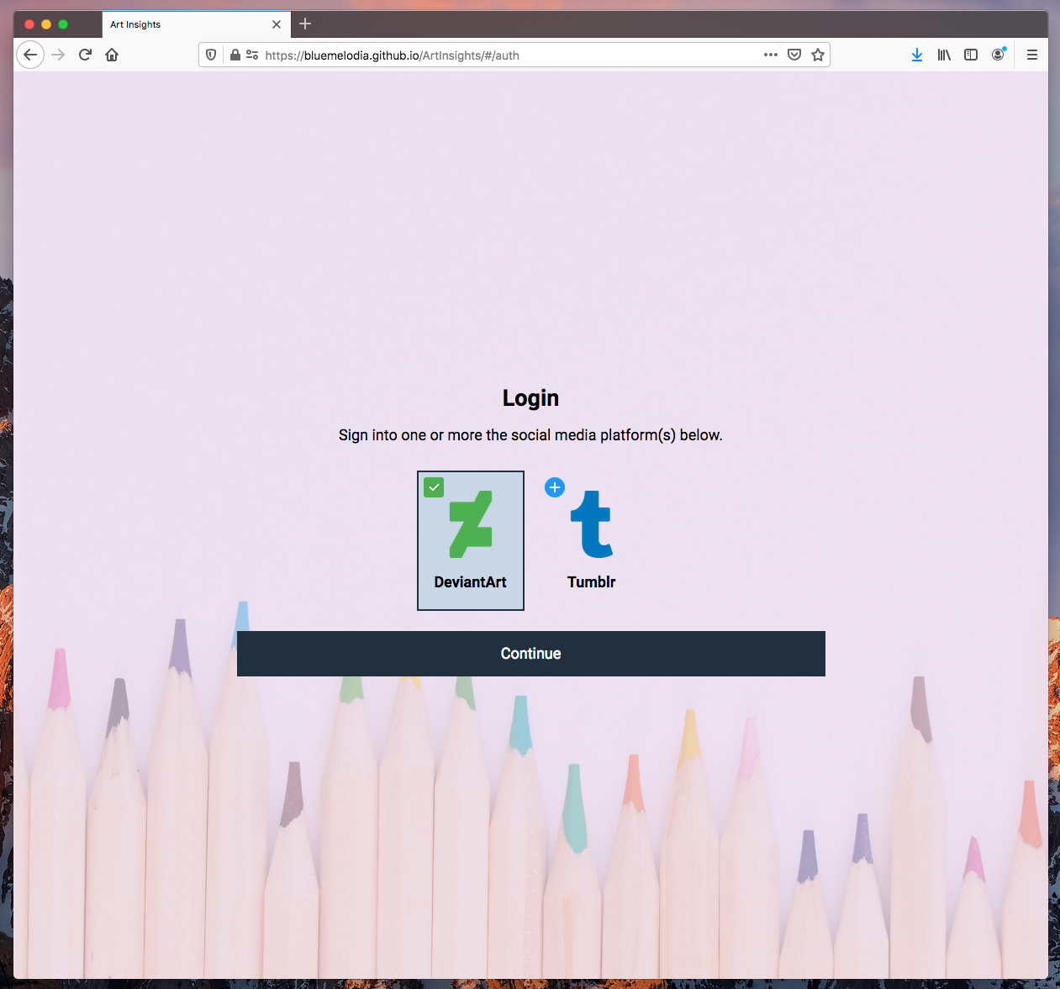Add Tumblr with the blue plus
The width and height of the screenshot is (1060, 989).
[x=555, y=487]
